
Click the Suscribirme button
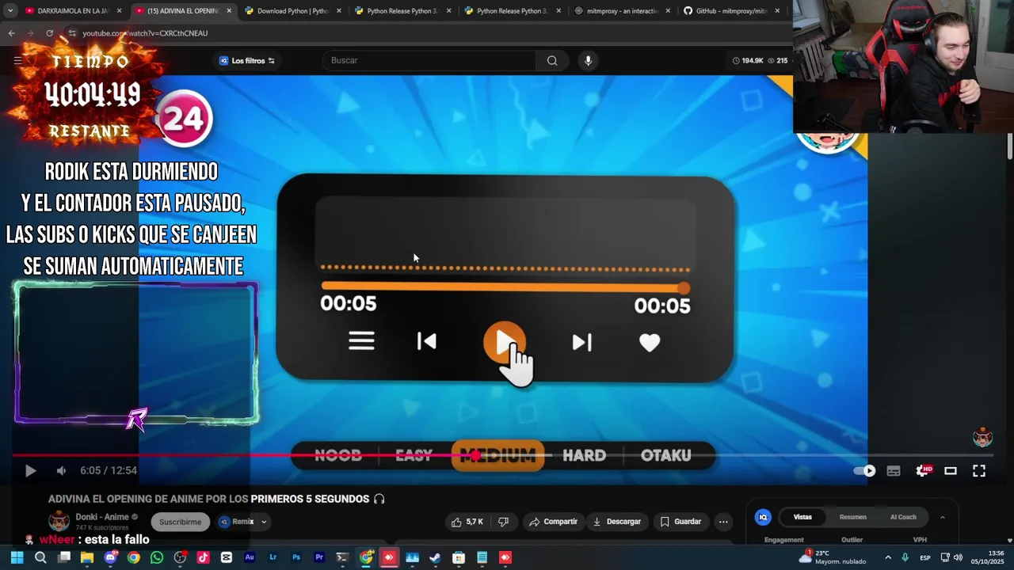tap(180, 522)
